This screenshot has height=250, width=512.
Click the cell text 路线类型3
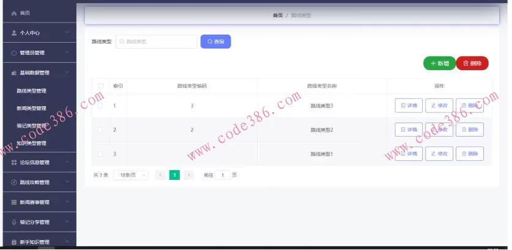pos(322,106)
